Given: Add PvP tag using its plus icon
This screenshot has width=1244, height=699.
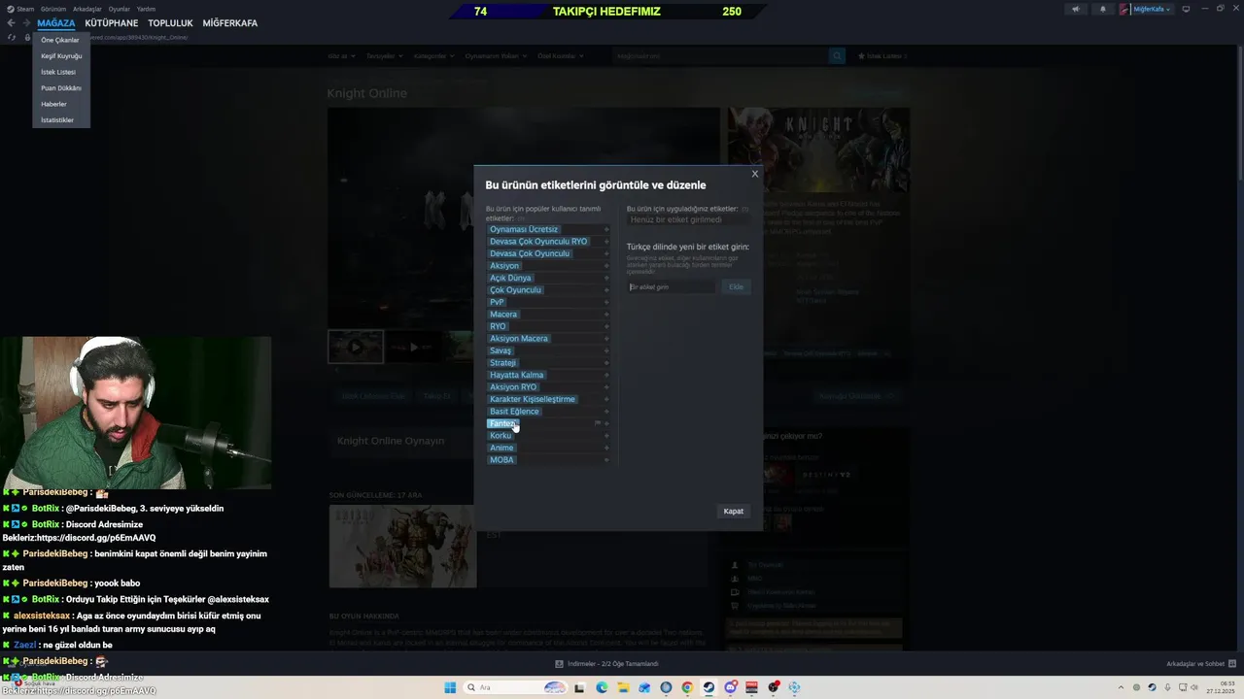Looking at the screenshot, I should pos(606,303).
